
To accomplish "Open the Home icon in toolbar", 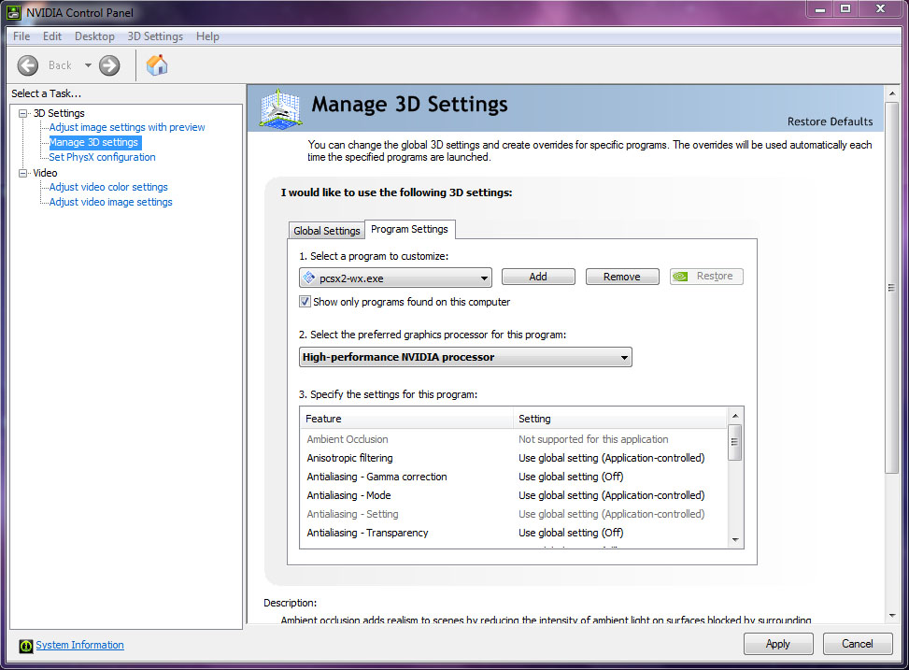I will [157, 65].
